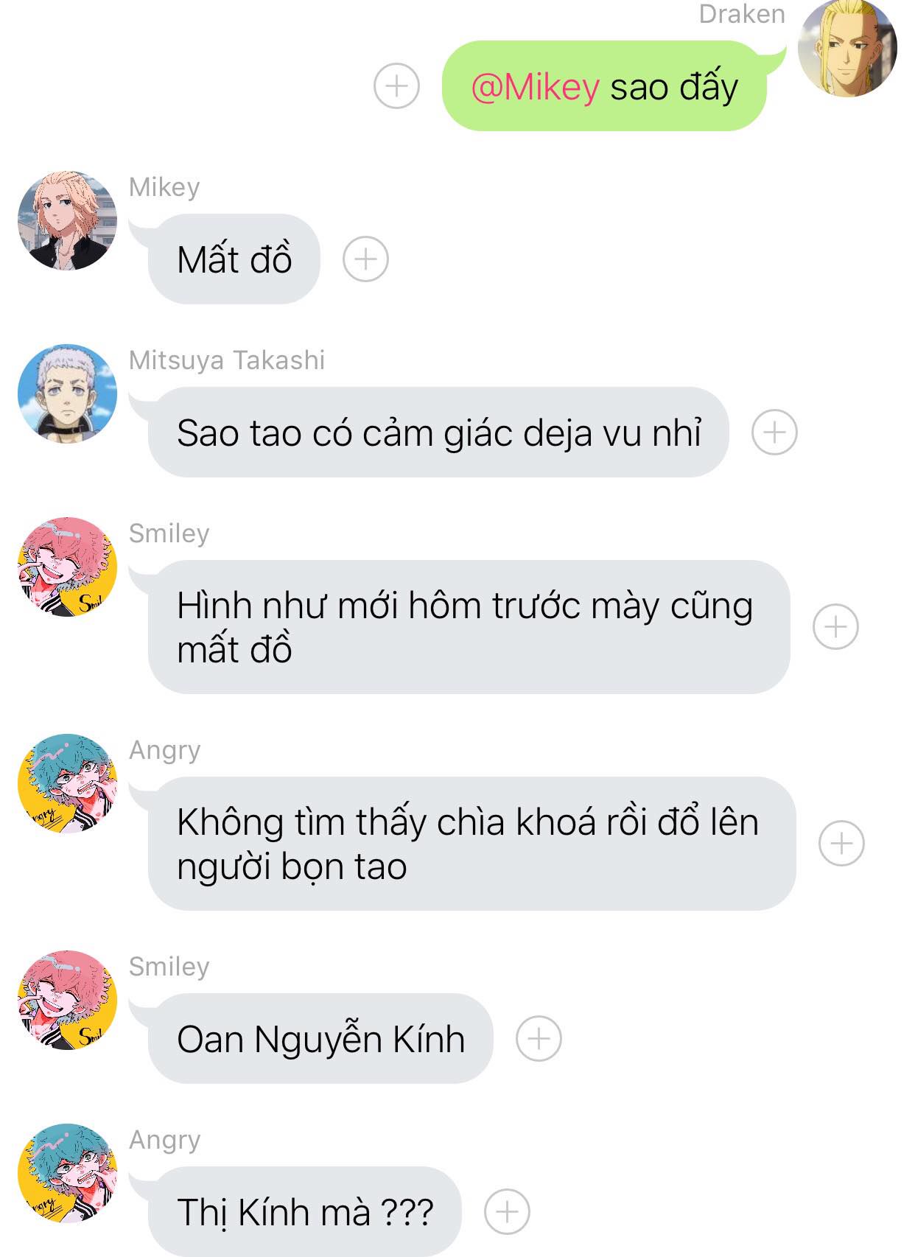Tap plus icon next to "Oan Nguyễn Kính"
This screenshot has width=915, height=1257.
click(539, 1039)
